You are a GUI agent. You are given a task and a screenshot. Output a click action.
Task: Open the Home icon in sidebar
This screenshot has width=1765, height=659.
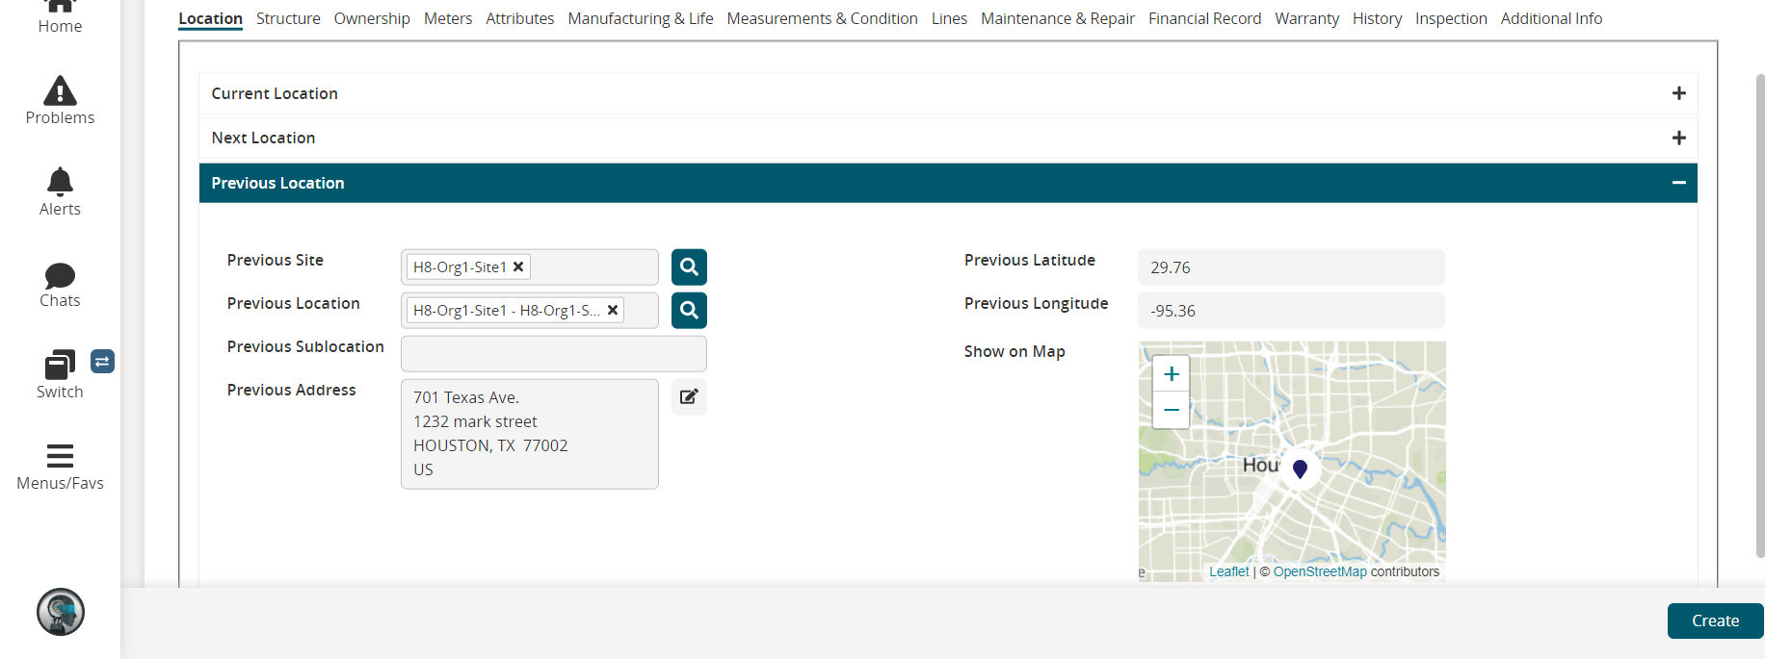60,6
